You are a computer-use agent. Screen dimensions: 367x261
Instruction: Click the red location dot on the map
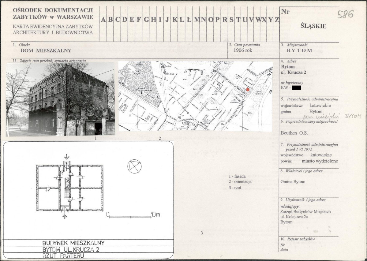pyautogui.click(x=248, y=89)
